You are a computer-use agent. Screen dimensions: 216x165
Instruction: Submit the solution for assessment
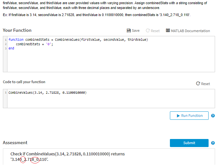(189, 143)
